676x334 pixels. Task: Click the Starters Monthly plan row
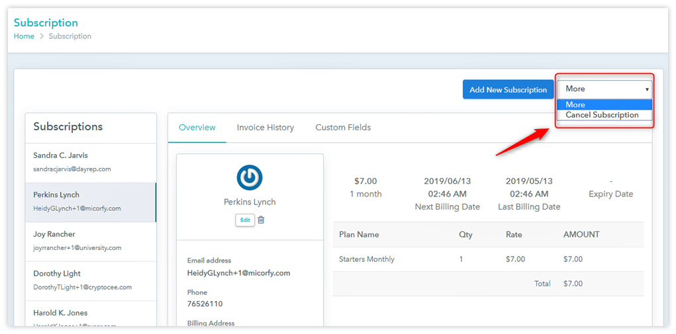click(366, 259)
